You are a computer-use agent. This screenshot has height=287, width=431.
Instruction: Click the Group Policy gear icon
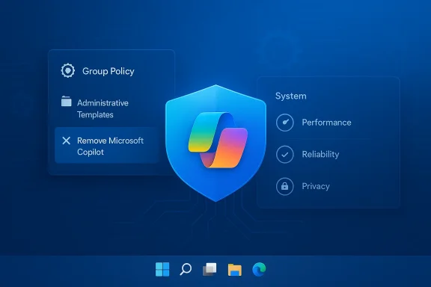67,70
